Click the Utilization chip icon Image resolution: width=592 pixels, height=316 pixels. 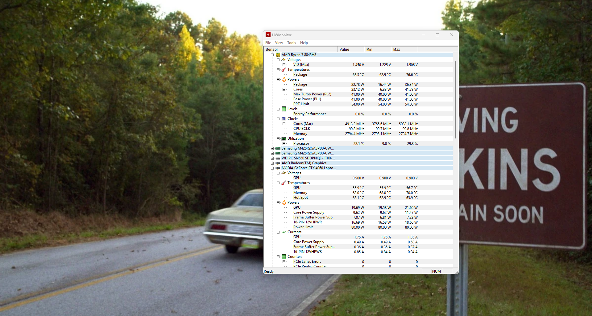(x=284, y=138)
